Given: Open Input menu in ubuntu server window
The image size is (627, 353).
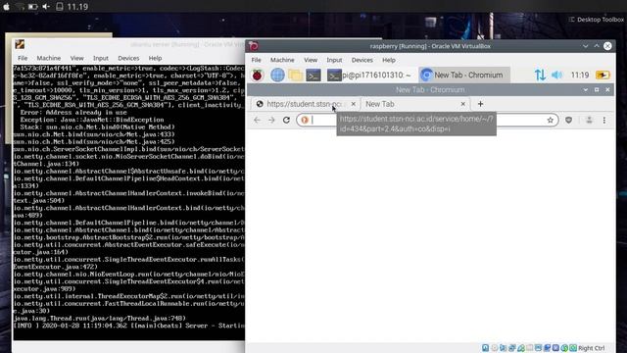Looking at the screenshot, I should pyautogui.click(x=101, y=58).
